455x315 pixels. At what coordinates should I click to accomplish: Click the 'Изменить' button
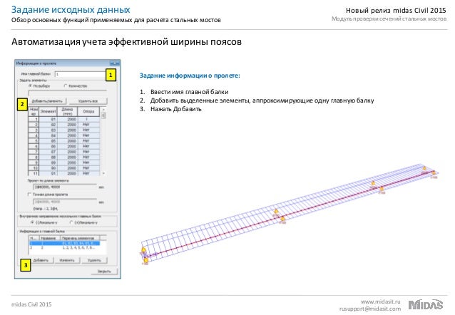click(x=67, y=260)
